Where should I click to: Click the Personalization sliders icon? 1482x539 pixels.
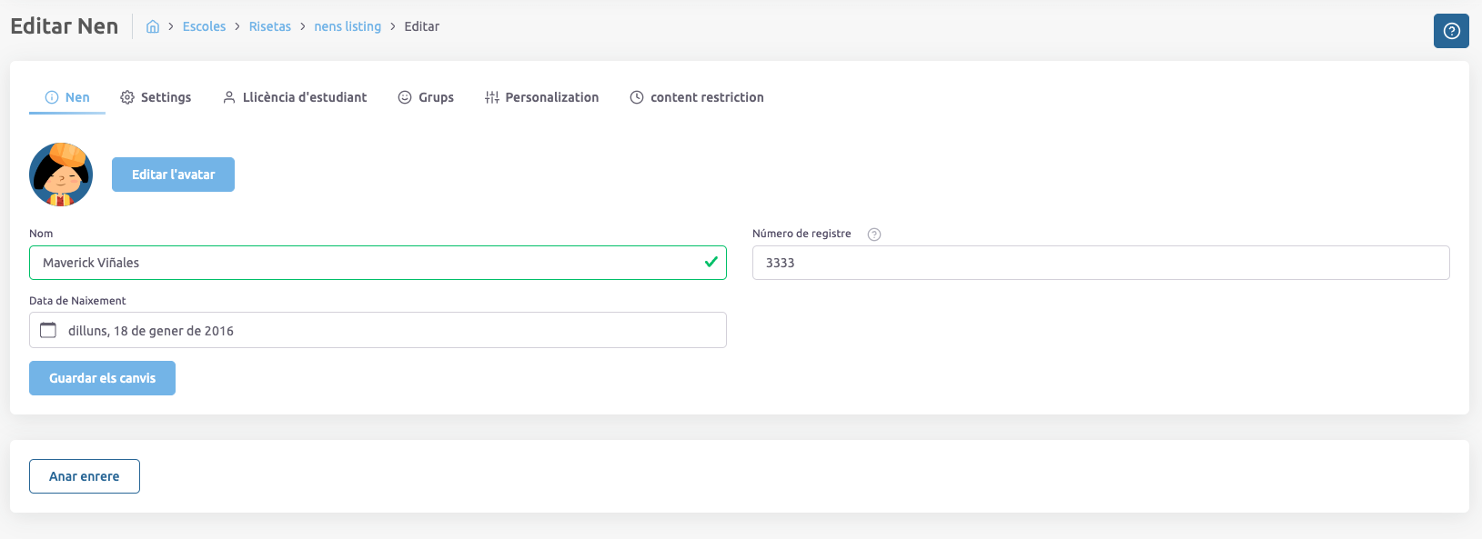pyautogui.click(x=492, y=97)
